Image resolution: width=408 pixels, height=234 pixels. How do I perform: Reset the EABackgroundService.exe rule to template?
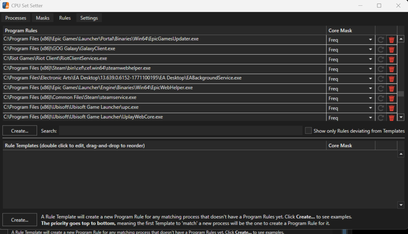[x=381, y=79]
